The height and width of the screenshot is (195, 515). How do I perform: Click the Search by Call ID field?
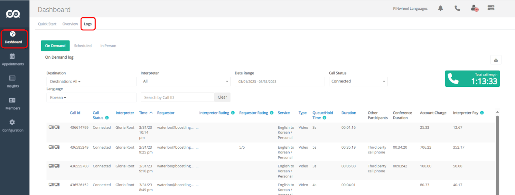point(177,97)
